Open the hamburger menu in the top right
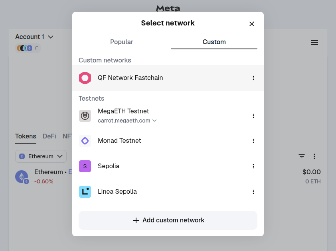 314,43
